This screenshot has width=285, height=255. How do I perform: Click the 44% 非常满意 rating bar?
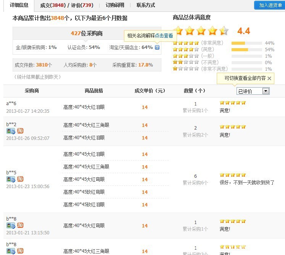[x=246, y=43]
